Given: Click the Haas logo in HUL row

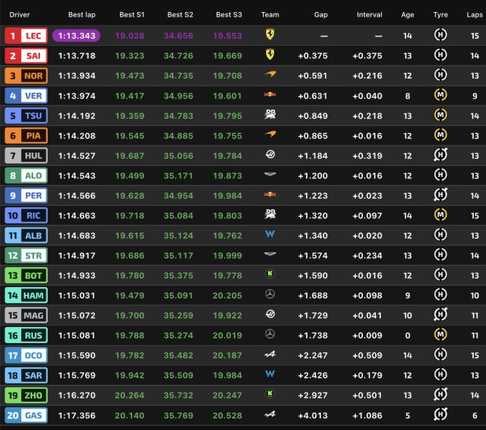Looking at the screenshot, I should pos(270,154).
